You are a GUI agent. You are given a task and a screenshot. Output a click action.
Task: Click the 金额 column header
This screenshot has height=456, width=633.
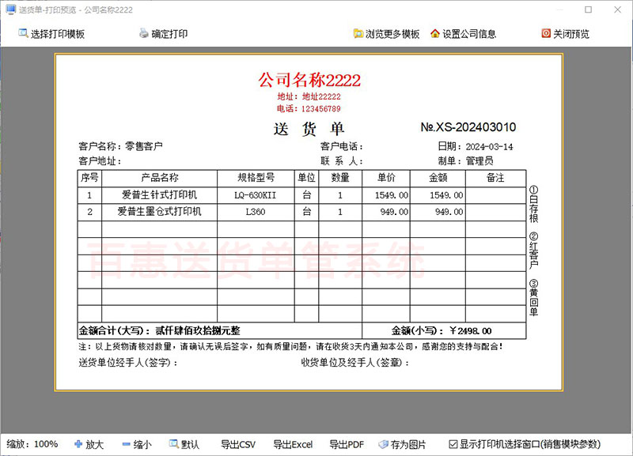438,178
